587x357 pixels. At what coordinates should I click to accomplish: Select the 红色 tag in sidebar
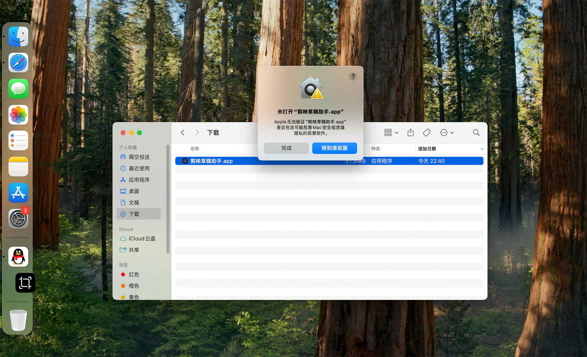(x=134, y=275)
